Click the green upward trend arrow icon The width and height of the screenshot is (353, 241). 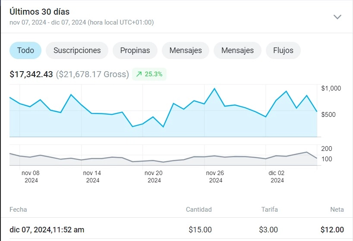coord(139,74)
